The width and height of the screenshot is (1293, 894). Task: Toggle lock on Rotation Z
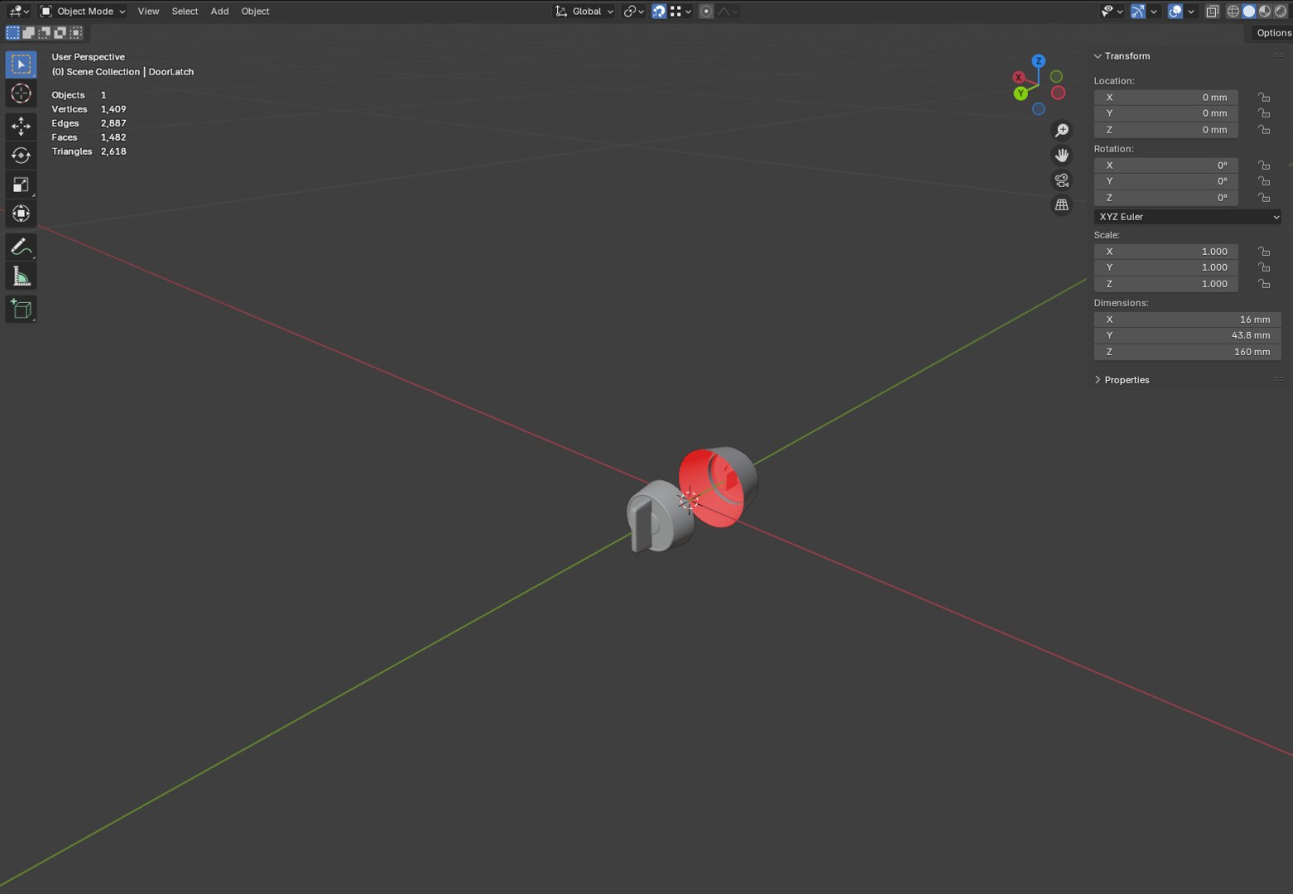1264,198
